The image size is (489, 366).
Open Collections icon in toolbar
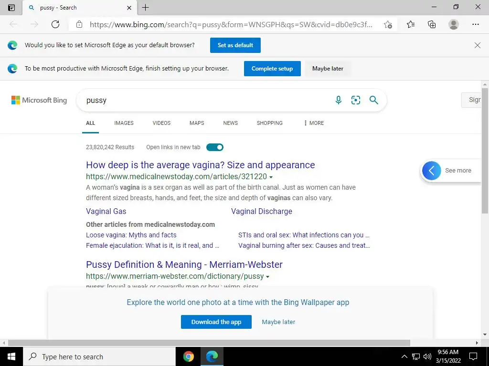coord(432,24)
